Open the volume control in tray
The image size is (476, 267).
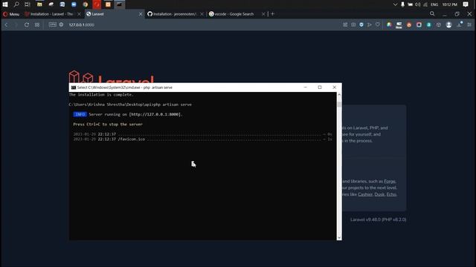pyautogui.click(x=418, y=4)
